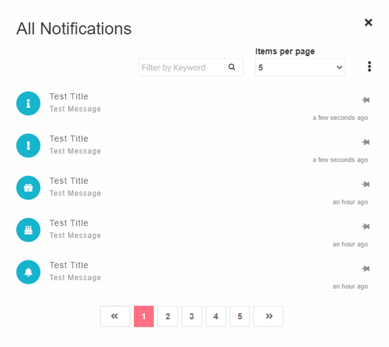Click the gift notification icon
389x347 pixels.
(x=29, y=188)
